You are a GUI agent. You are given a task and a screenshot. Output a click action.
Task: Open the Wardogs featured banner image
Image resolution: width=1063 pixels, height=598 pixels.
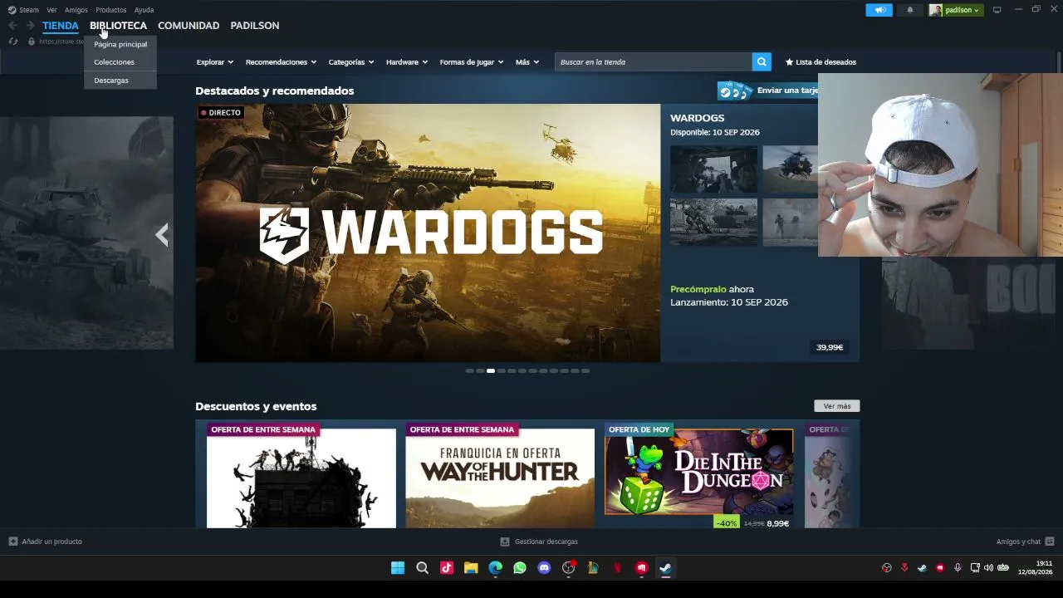click(428, 233)
